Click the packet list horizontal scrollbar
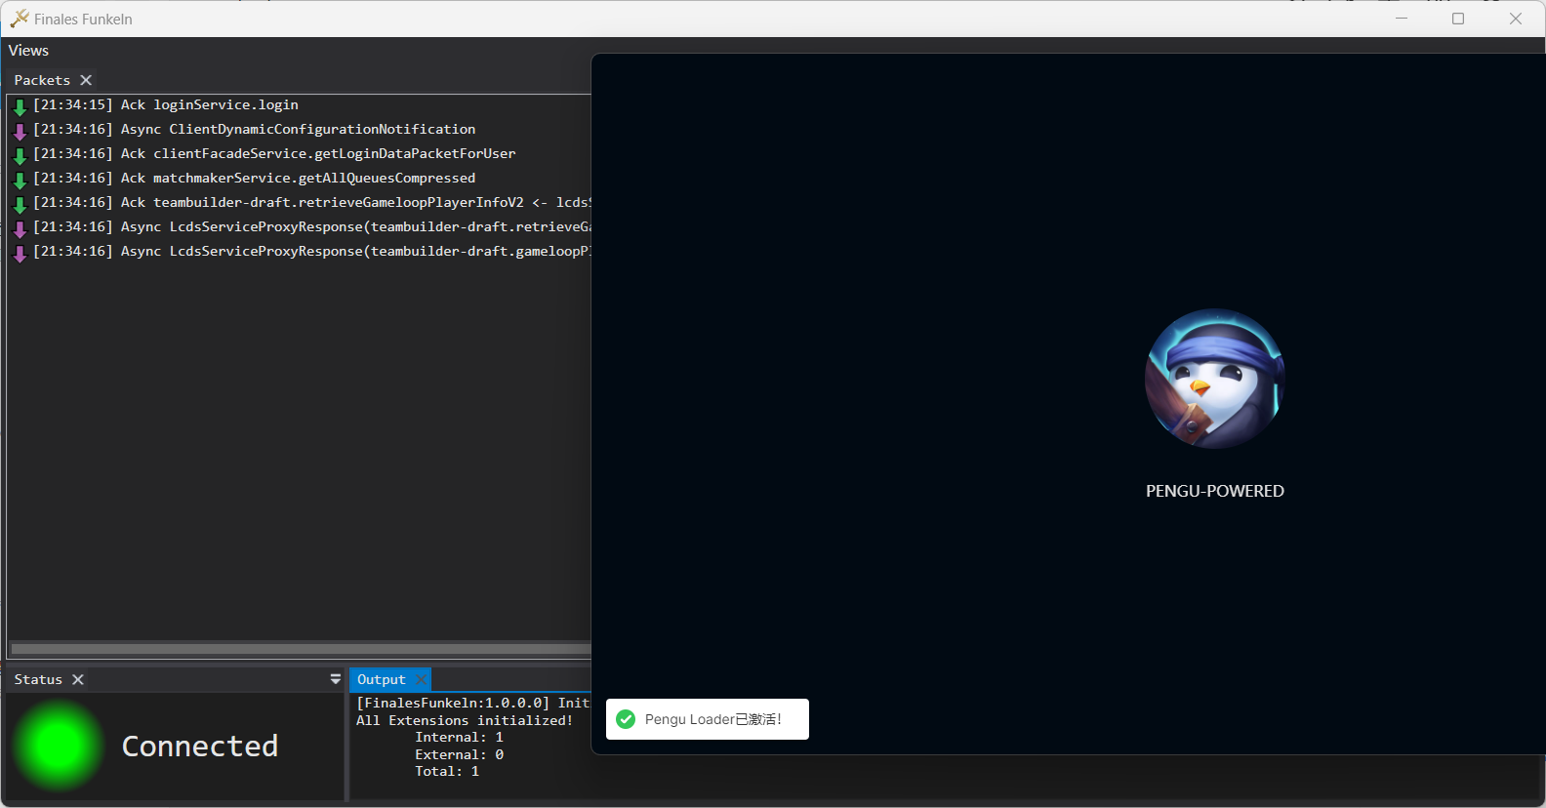 (301, 649)
